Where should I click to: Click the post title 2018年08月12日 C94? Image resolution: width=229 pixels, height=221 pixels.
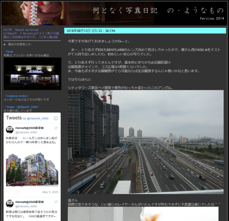pos(91,31)
